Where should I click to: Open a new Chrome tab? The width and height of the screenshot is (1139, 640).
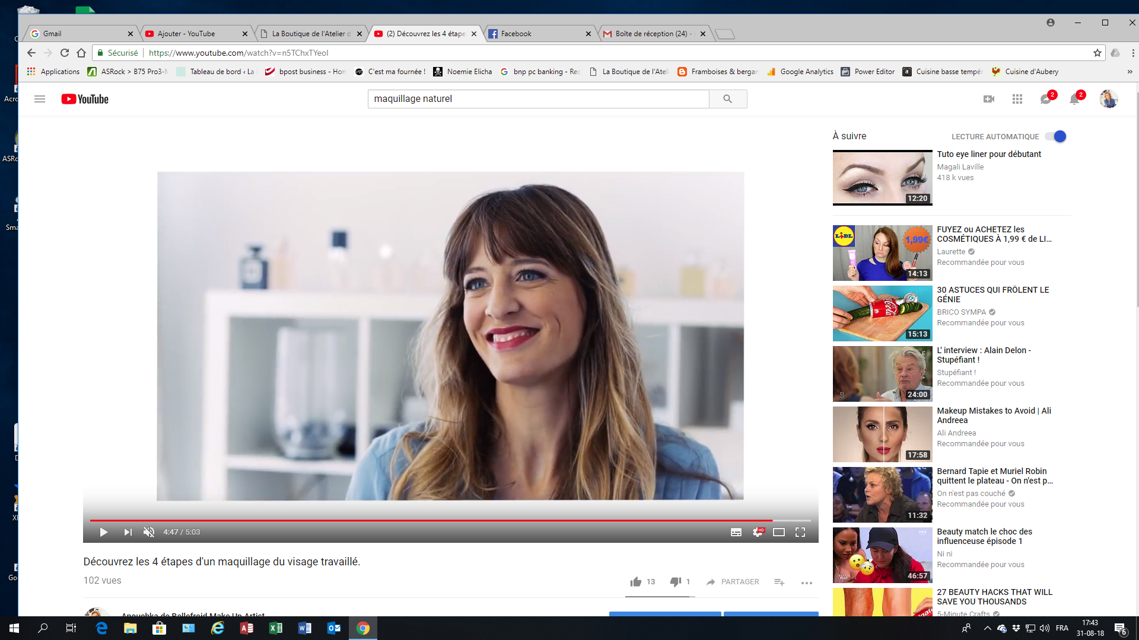coord(724,34)
